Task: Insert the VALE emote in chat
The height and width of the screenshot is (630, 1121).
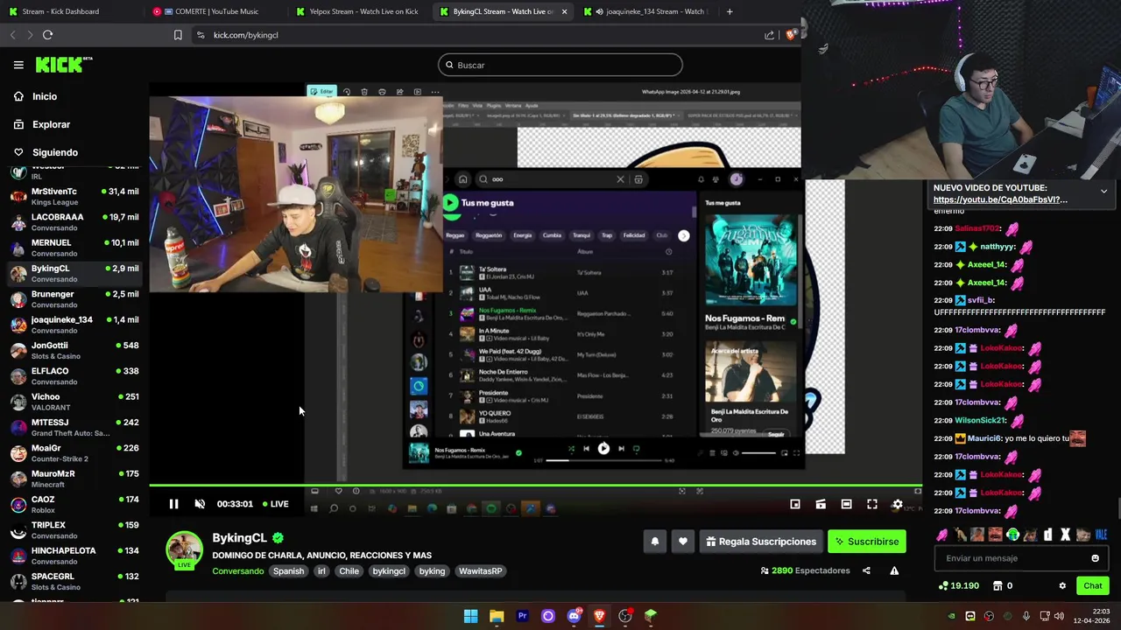Action: point(1101,535)
